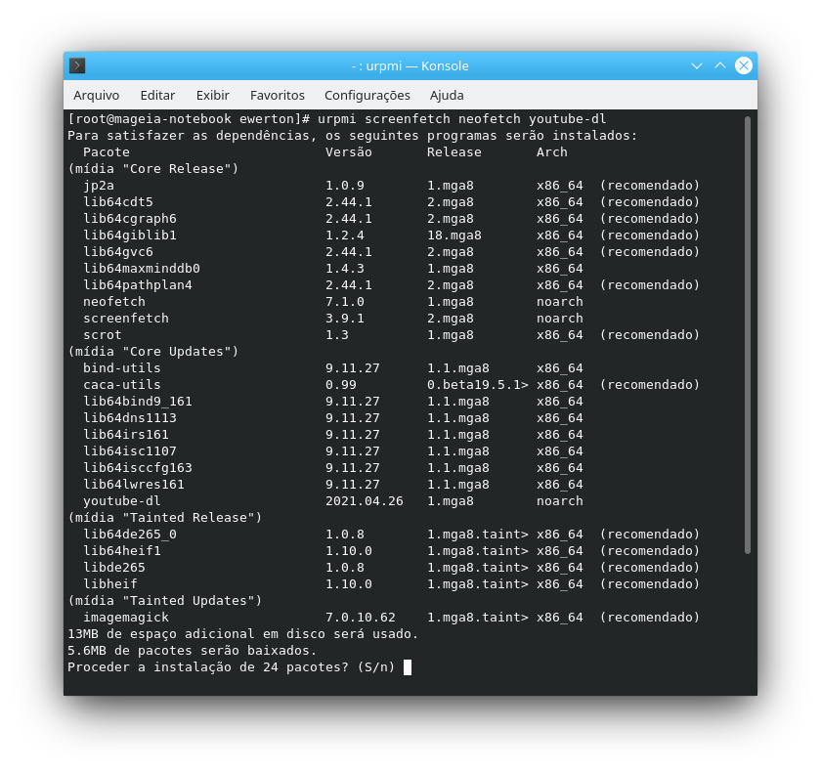Click the screenfetch version 3.9.1
Screen dimensions: 821x771
344,319
